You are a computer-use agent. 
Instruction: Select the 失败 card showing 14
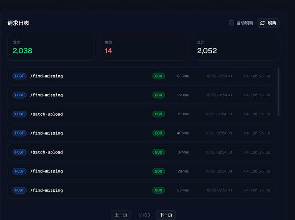pos(143,48)
